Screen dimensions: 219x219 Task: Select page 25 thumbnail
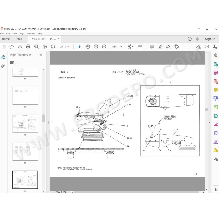click(25, 72)
